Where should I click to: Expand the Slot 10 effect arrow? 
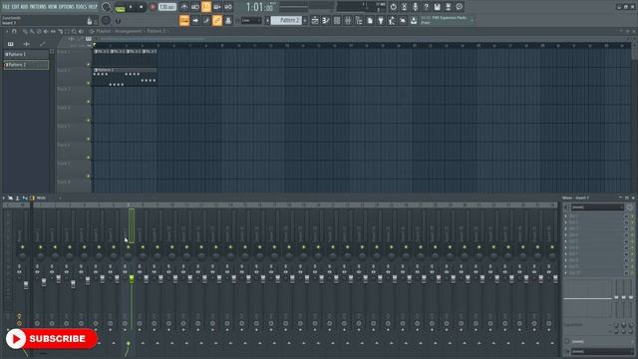tap(565, 272)
